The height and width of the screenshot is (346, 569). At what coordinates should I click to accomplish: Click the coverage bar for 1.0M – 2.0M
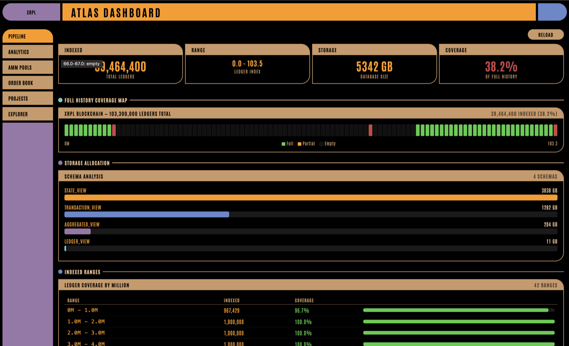pos(459,322)
